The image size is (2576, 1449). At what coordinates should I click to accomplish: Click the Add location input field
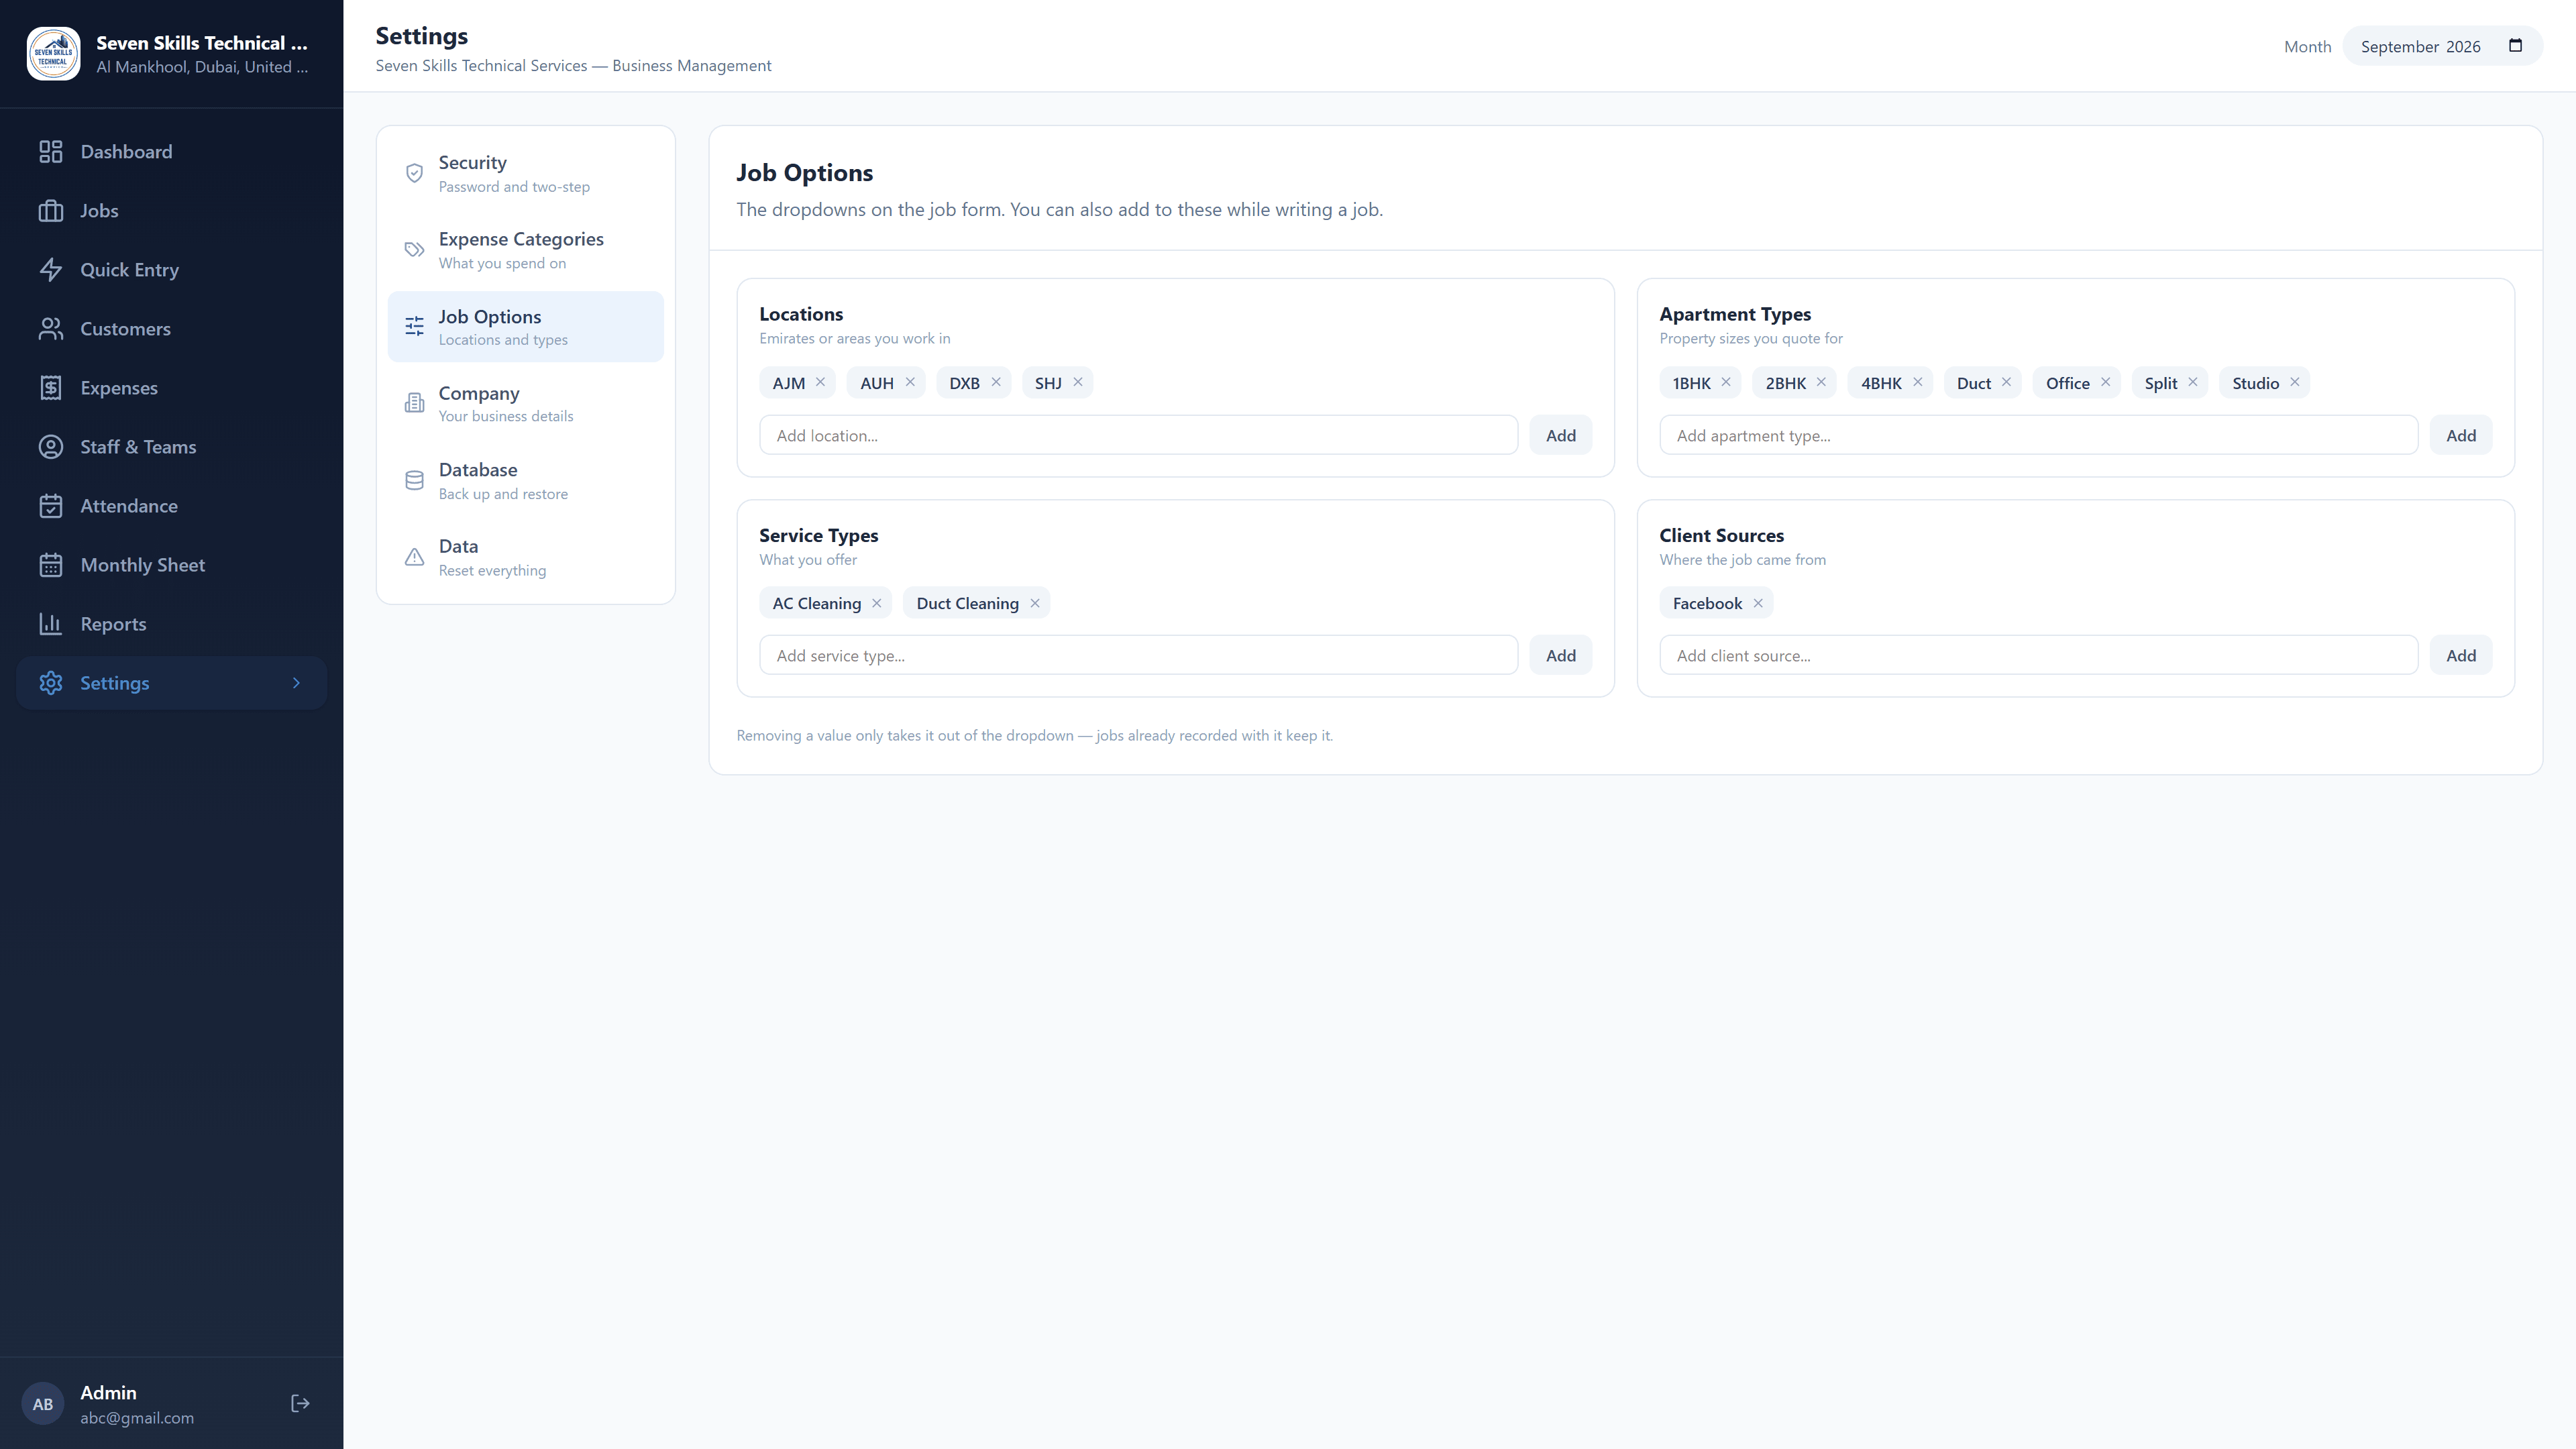[x=1138, y=435]
